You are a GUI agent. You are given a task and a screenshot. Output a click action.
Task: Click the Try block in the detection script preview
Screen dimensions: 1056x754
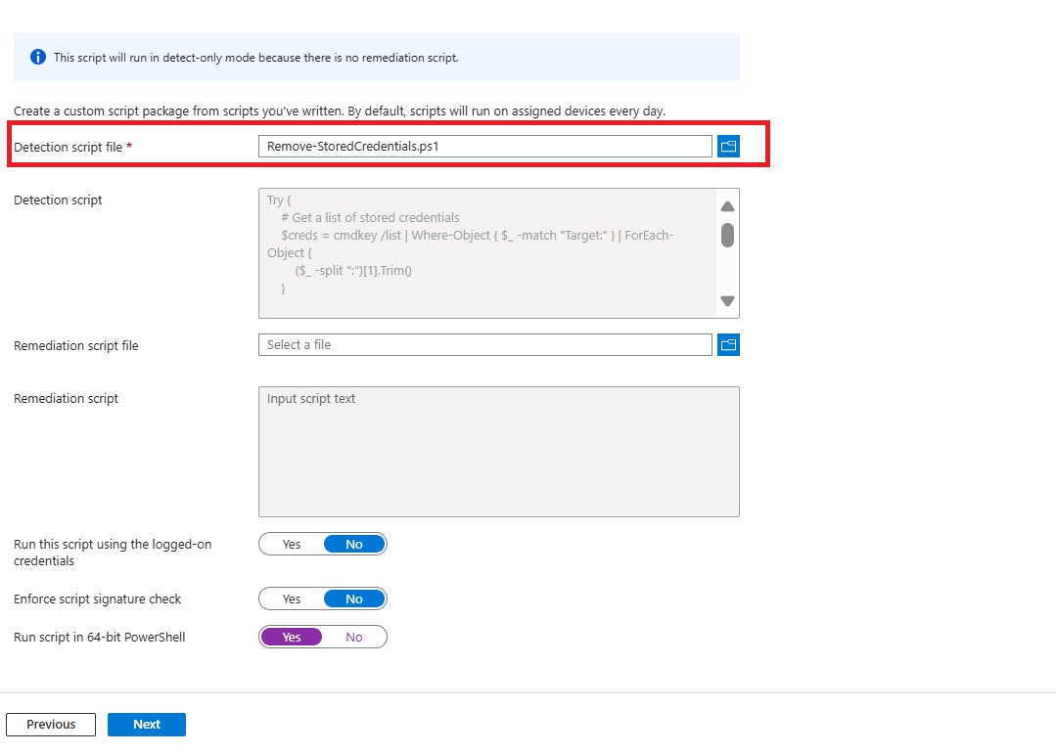276,199
